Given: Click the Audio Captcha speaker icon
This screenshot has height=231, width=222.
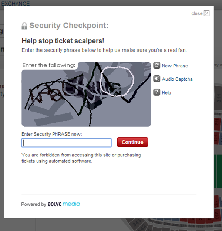Looking at the screenshot, I should point(157,79).
